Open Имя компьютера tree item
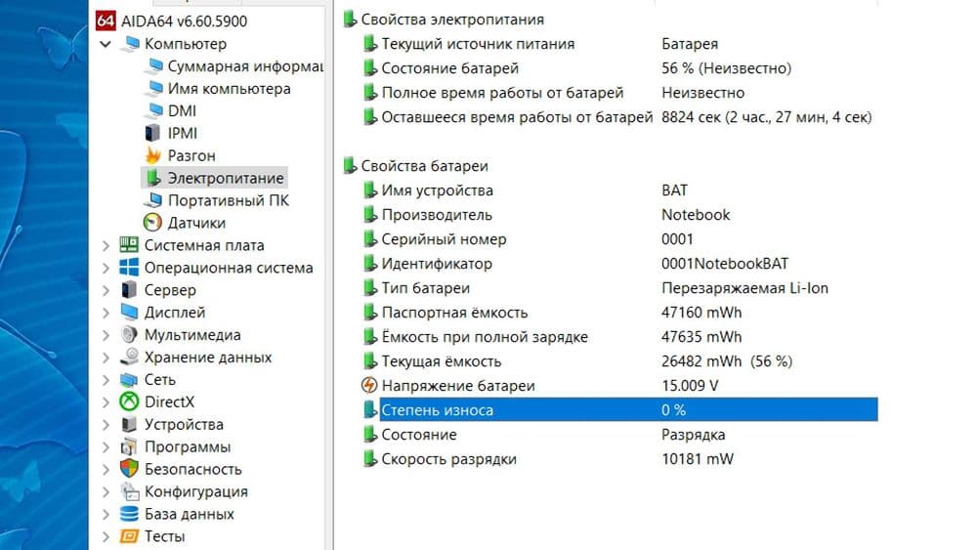 [x=230, y=89]
